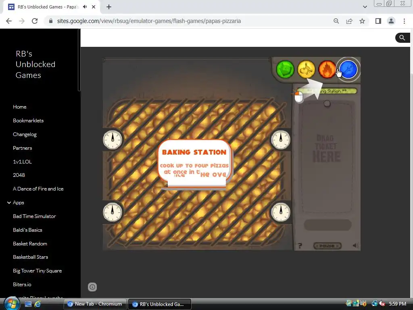The width and height of the screenshot is (413, 310).
Task: Open the 2048 game link
Action: 19,175
